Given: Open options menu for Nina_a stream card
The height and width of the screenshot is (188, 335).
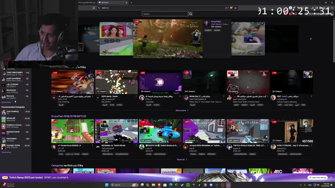Looking at the screenshot, I should click(x=180, y=96).
